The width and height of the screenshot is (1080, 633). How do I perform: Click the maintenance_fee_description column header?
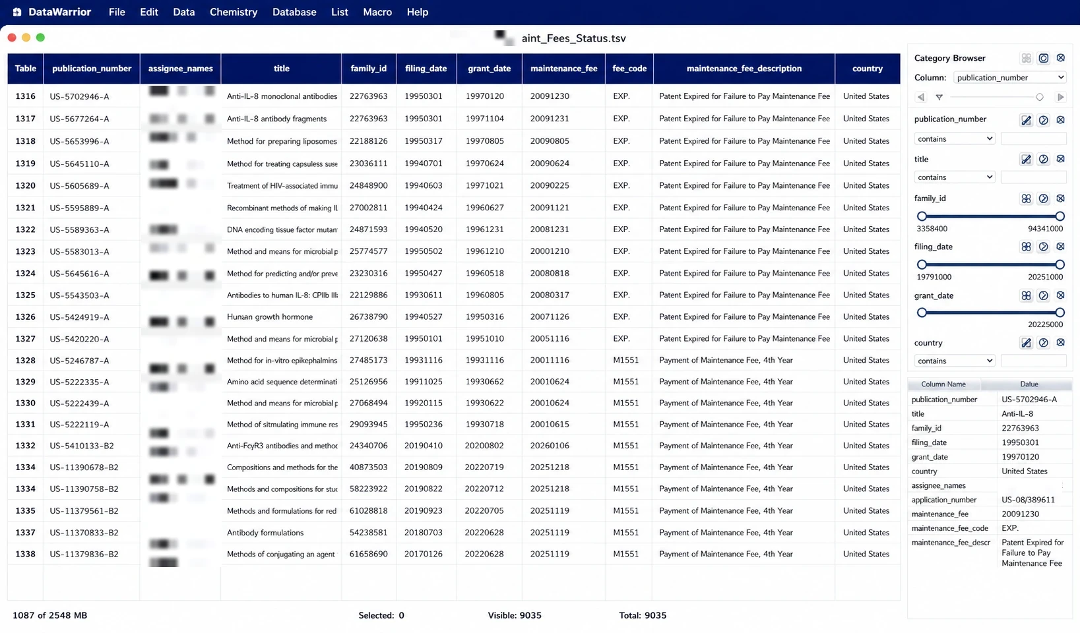[744, 69]
